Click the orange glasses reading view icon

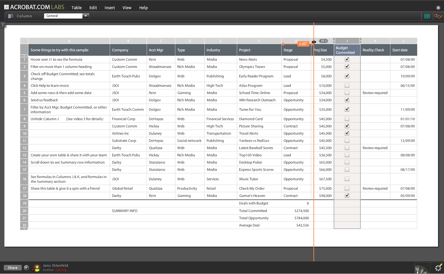(x=438, y=16)
